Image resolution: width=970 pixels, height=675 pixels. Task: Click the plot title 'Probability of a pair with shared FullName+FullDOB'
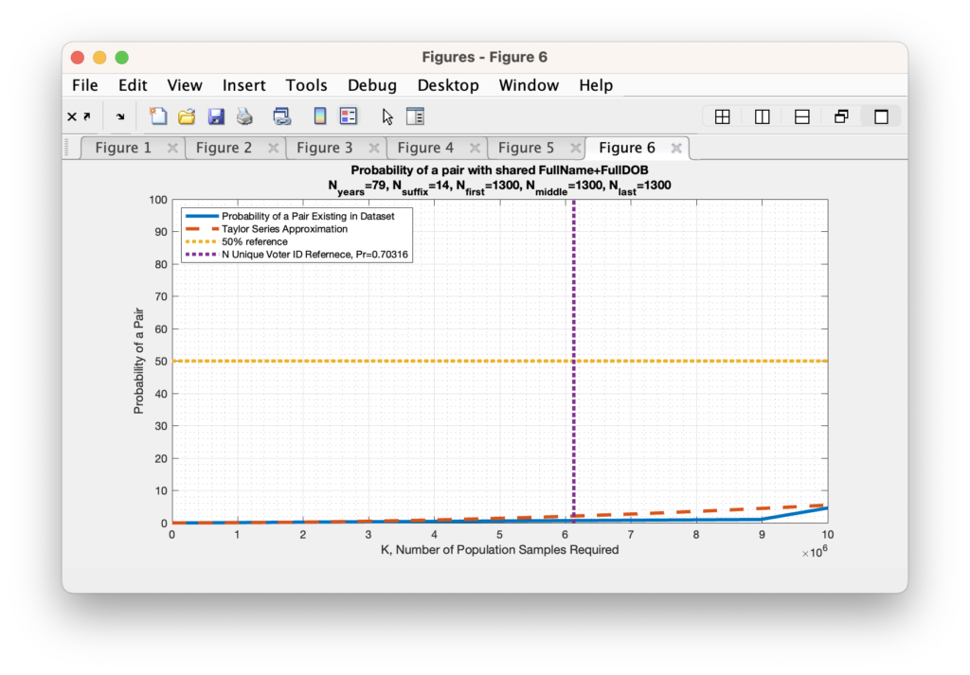tap(499, 170)
